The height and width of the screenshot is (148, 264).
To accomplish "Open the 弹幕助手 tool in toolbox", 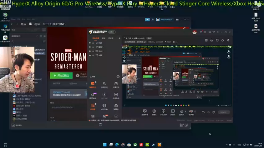I will (93, 85).
